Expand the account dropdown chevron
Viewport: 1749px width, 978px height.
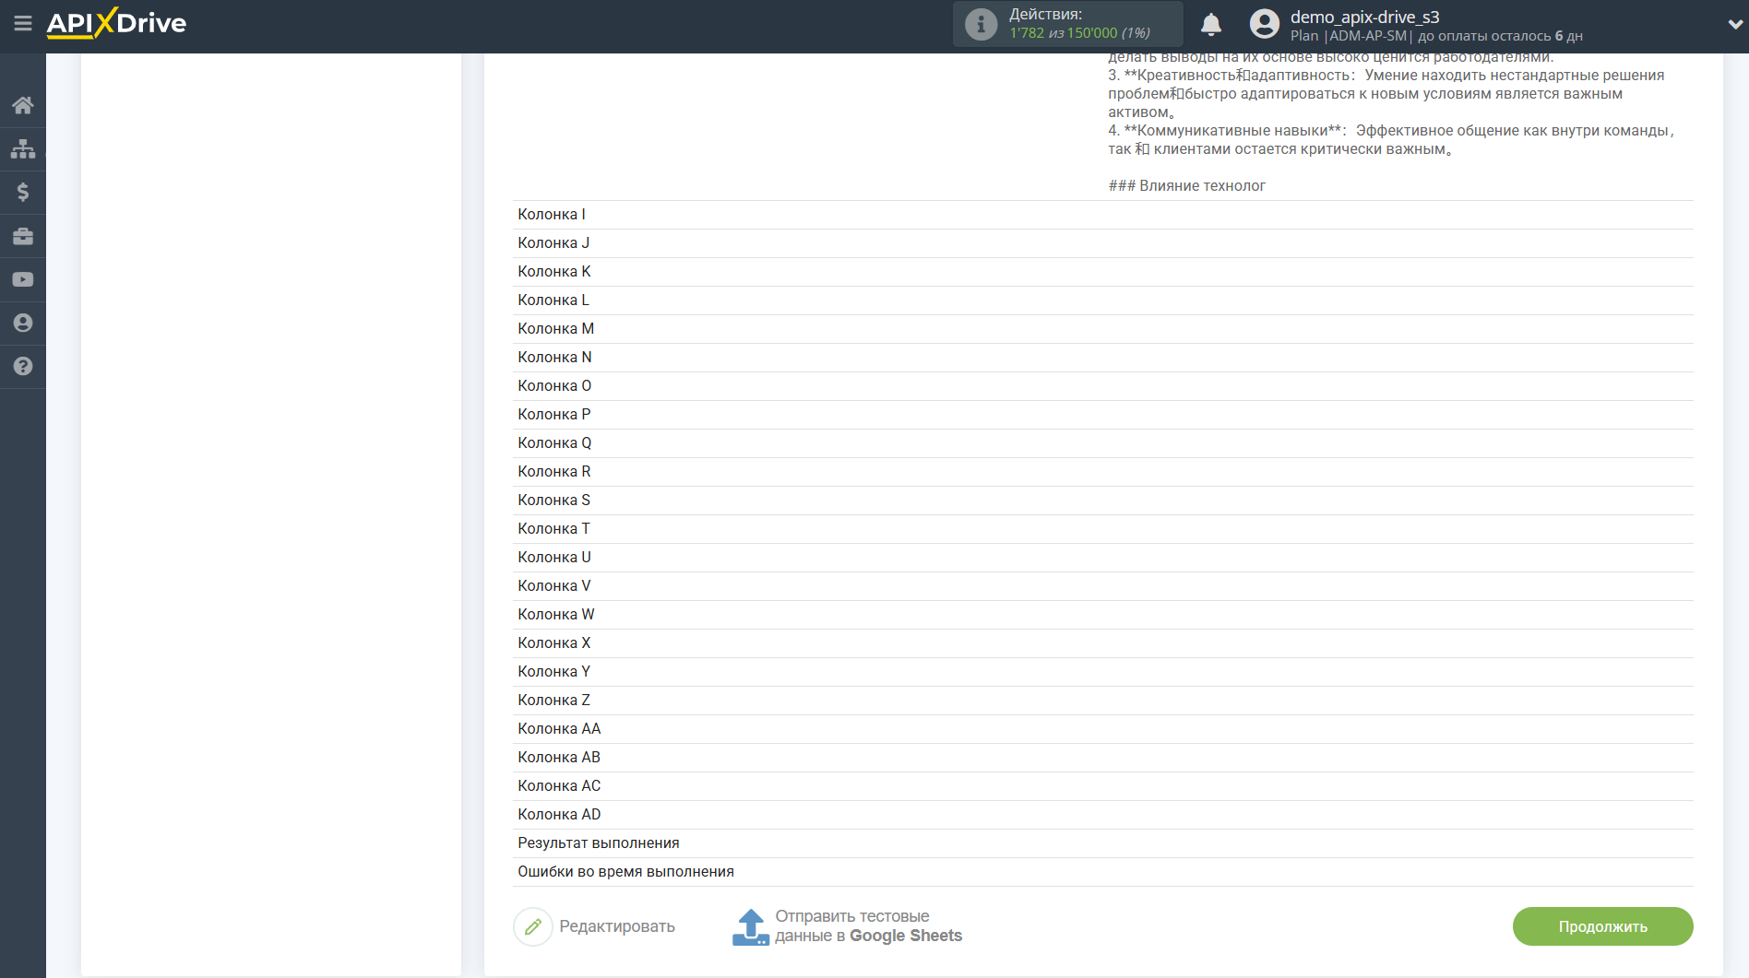pyautogui.click(x=1735, y=25)
